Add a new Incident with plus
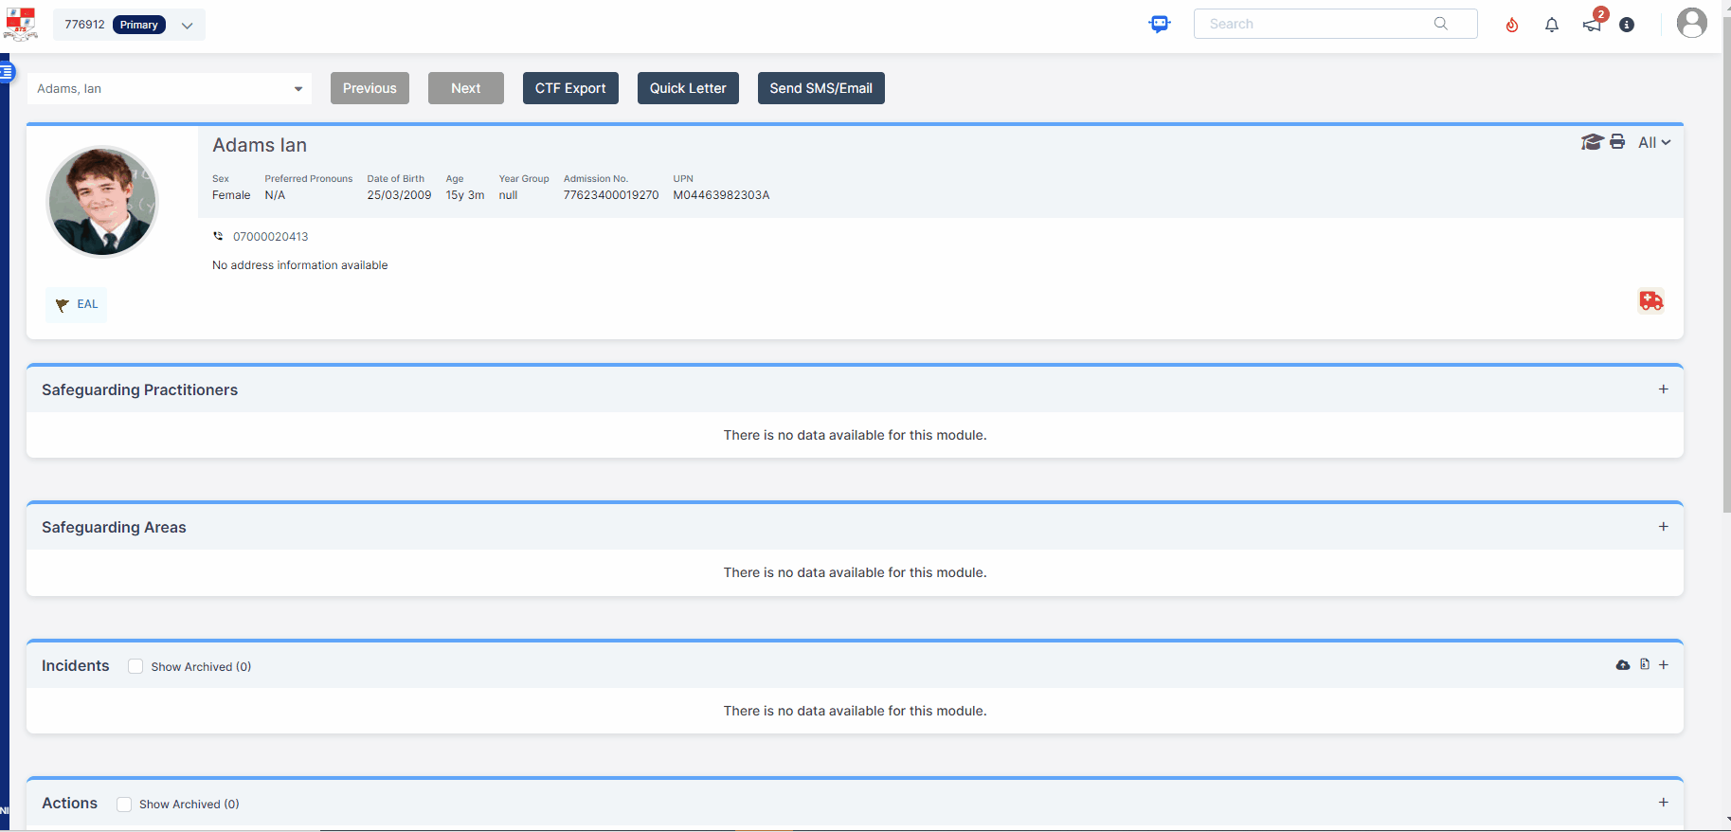 (x=1664, y=665)
